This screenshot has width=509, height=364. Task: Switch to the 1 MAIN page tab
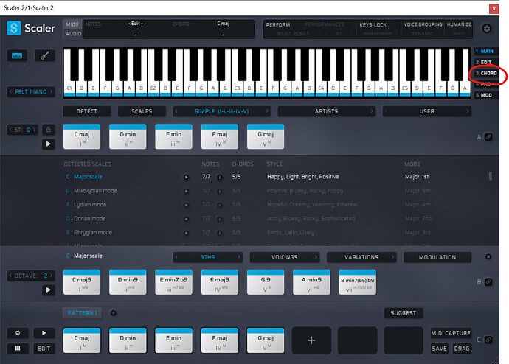[485, 52]
